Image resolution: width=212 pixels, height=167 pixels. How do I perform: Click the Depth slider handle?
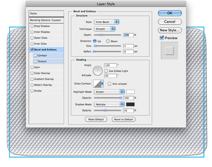pos(101,35)
